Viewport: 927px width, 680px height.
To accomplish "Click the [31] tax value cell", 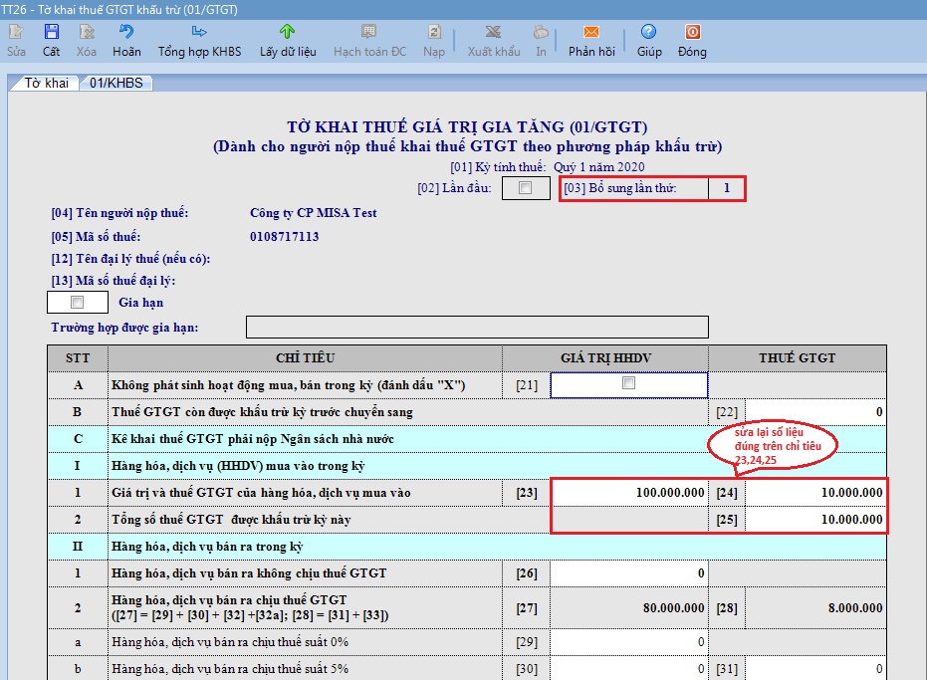I will coord(815,669).
